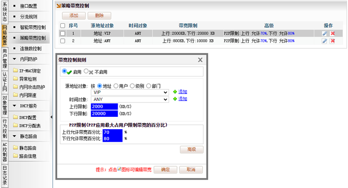Switch to 系统状态 vertical tab

4,12
